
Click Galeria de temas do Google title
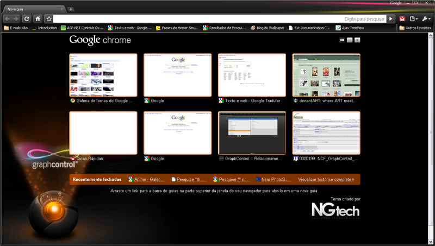pyautogui.click(x=104, y=100)
